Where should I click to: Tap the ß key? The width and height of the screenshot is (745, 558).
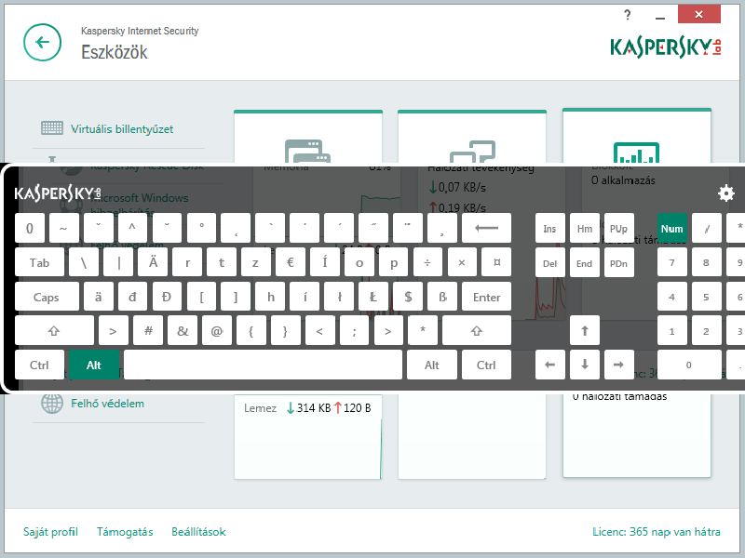coord(441,297)
